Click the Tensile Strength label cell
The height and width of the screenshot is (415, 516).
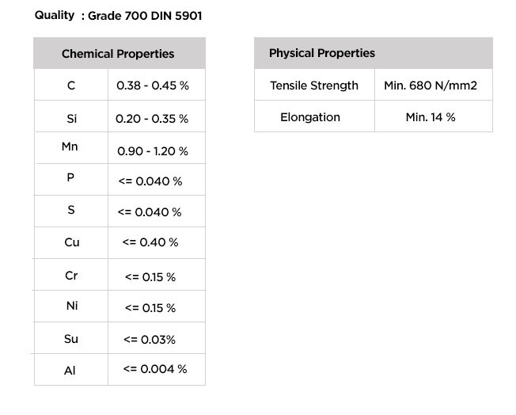tap(315, 85)
